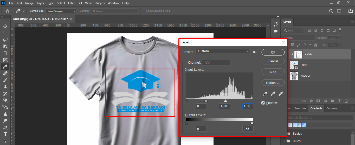This screenshot has height=145, width=355.
Task: Click the Add layer mask icon
Action: click(318, 101)
